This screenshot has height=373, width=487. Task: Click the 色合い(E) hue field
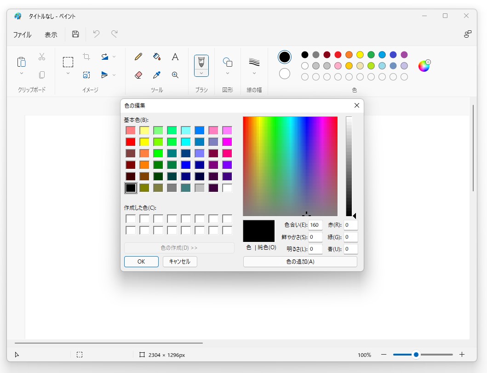(315, 225)
